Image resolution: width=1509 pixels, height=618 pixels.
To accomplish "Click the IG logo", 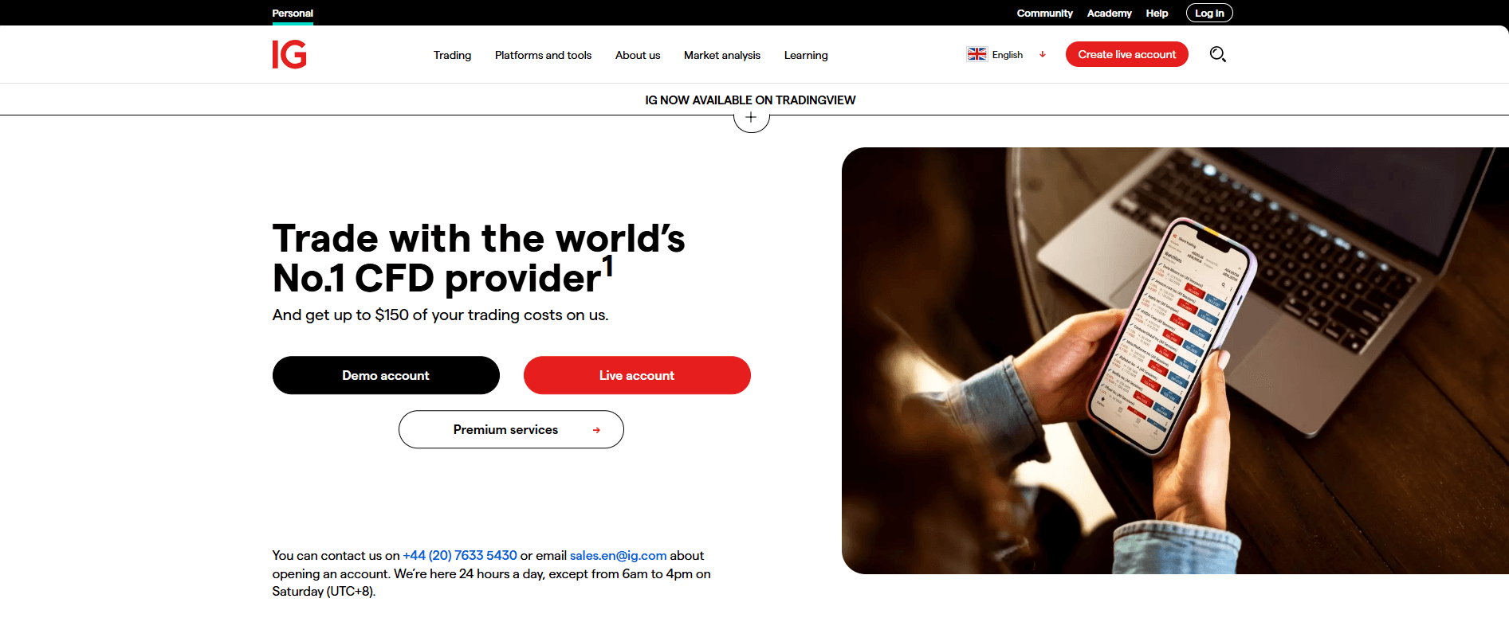I will coord(289,54).
